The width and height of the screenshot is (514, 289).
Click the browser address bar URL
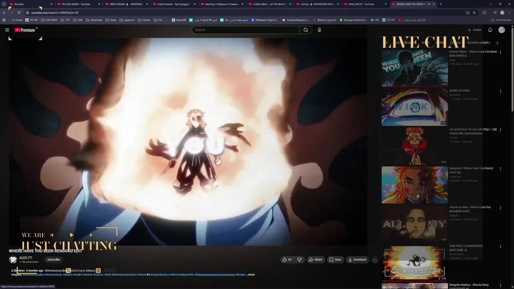pos(55,12)
